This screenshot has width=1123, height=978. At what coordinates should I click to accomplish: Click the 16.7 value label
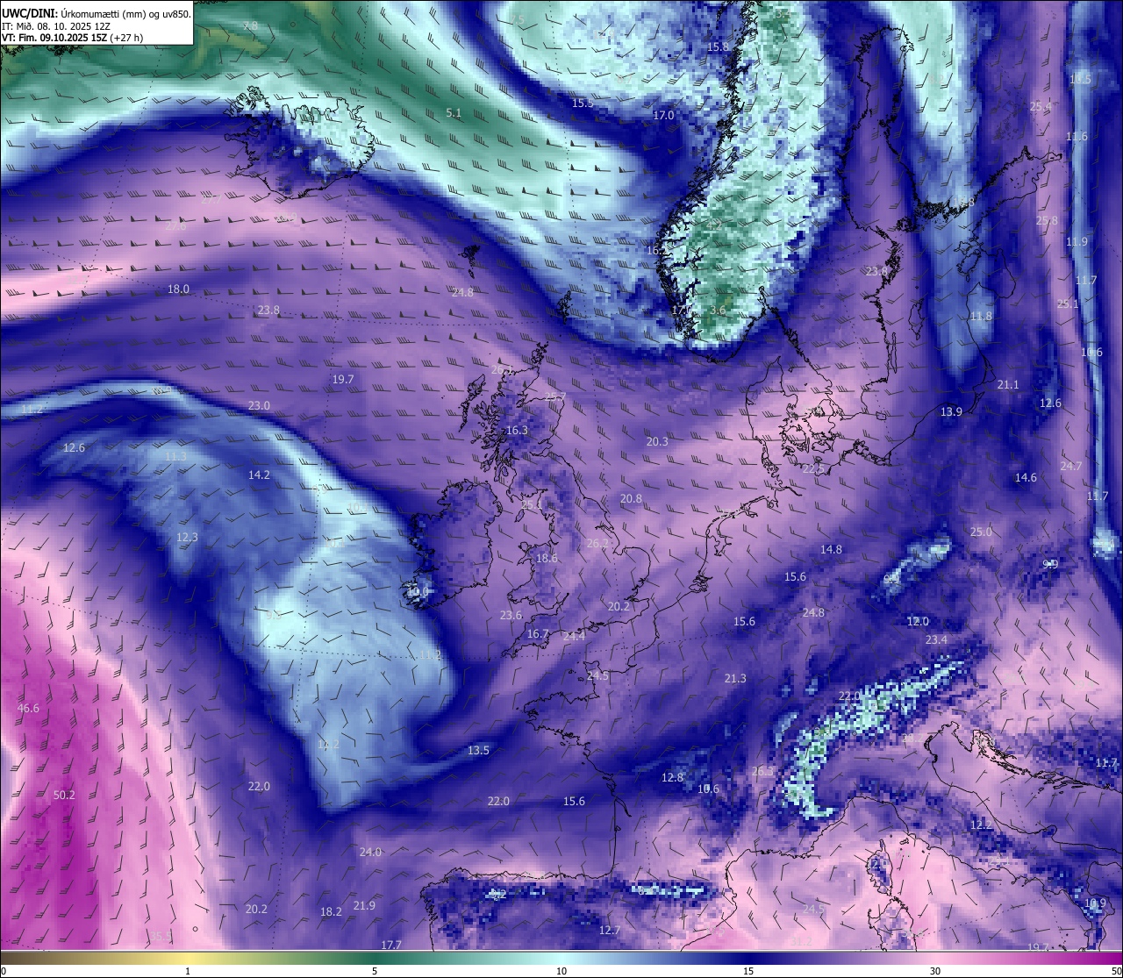pos(538,633)
